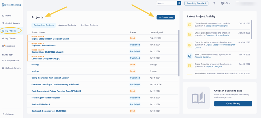The width and height of the screenshot is (261, 118).
Task: Click the Messages icon with notification dot
Action: pos(3,46)
